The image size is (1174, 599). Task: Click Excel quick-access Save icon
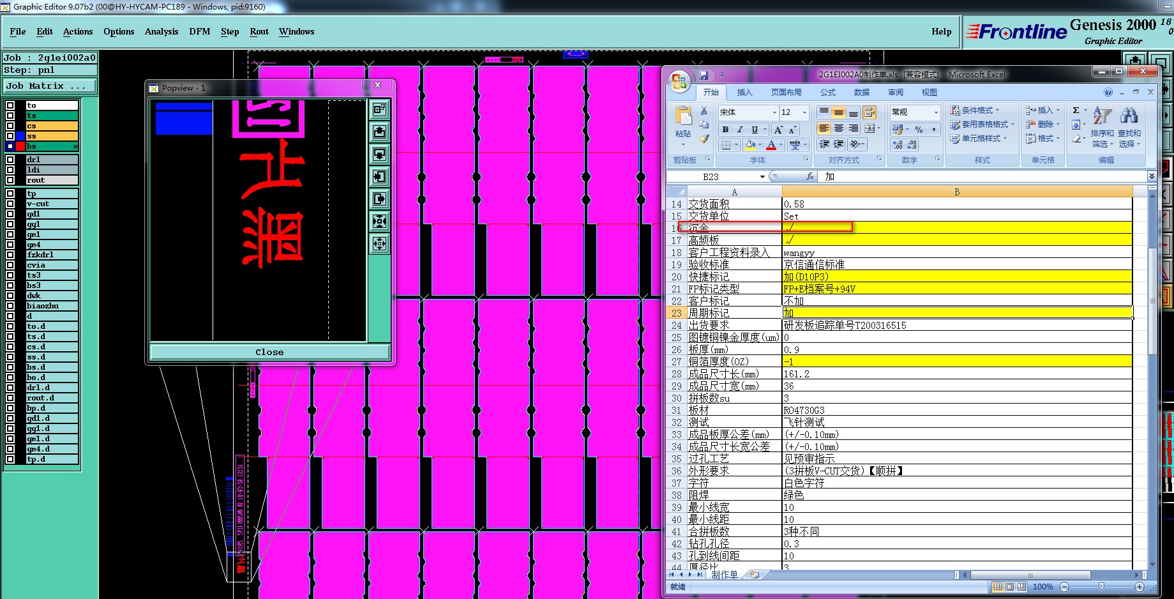(x=704, y=75)
